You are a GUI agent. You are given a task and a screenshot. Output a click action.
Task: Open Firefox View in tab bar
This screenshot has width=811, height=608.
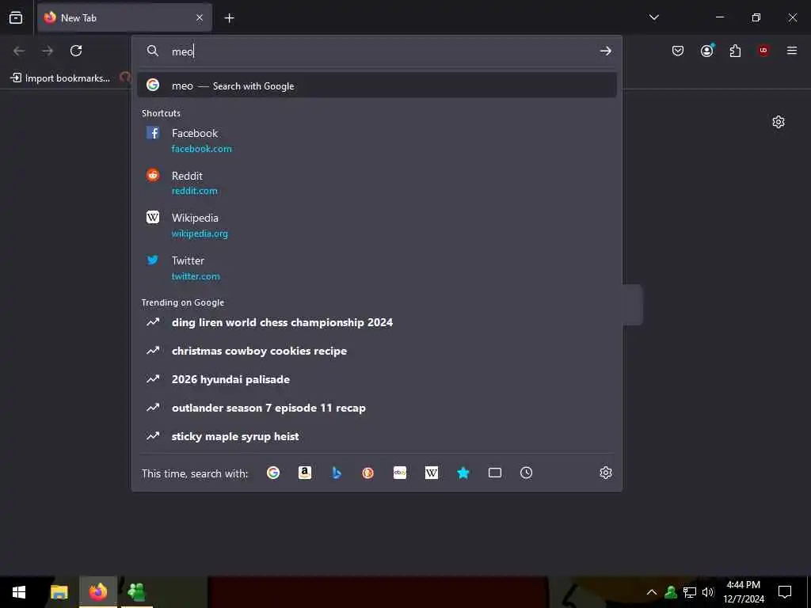tap(16, 17)
